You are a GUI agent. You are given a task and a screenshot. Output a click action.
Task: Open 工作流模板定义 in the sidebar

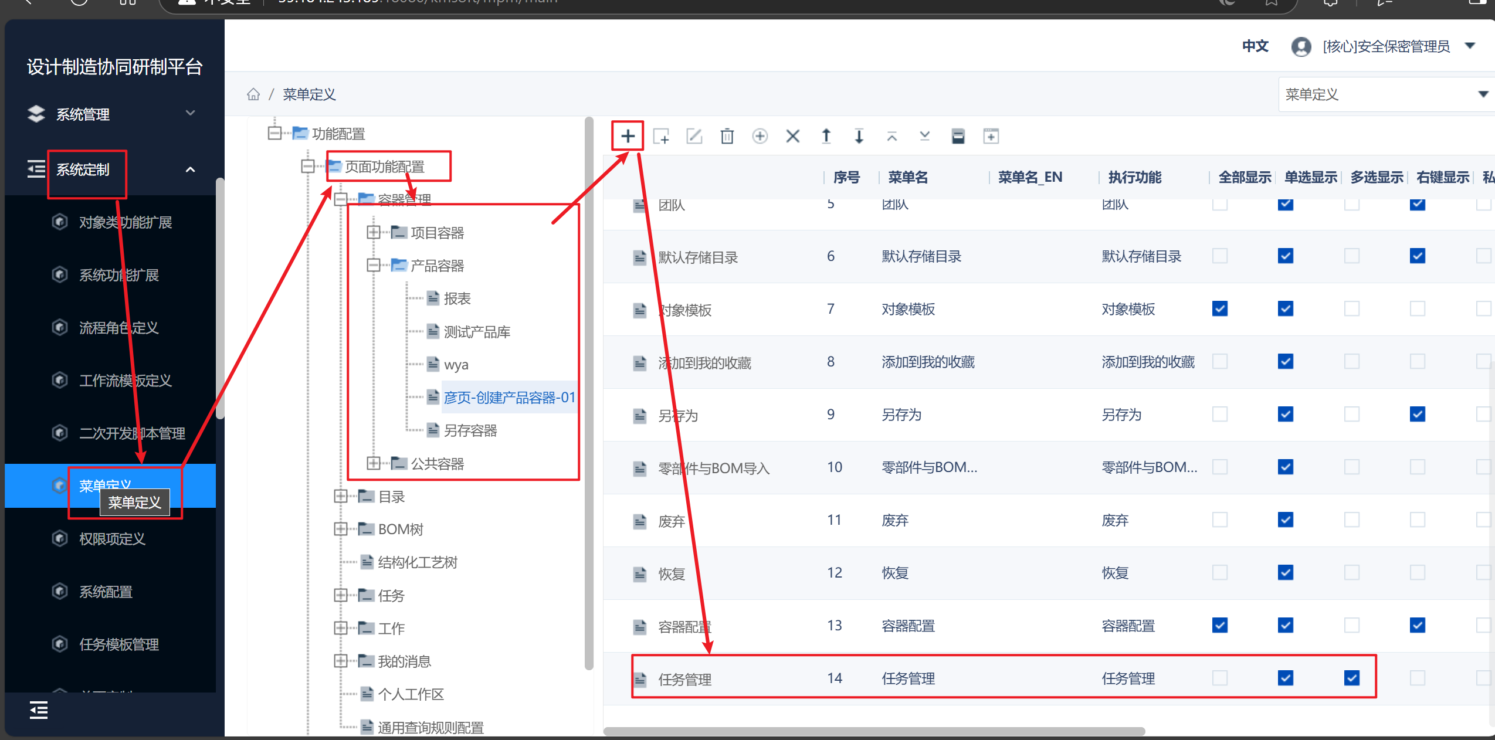pos(126,380)
